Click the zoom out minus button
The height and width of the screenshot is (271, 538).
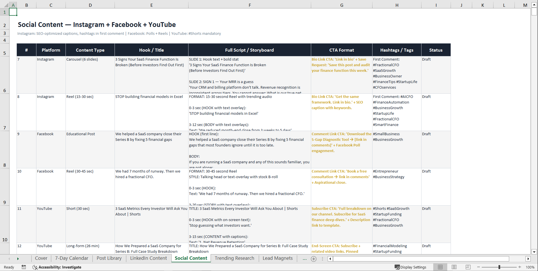tap(479, 267)
